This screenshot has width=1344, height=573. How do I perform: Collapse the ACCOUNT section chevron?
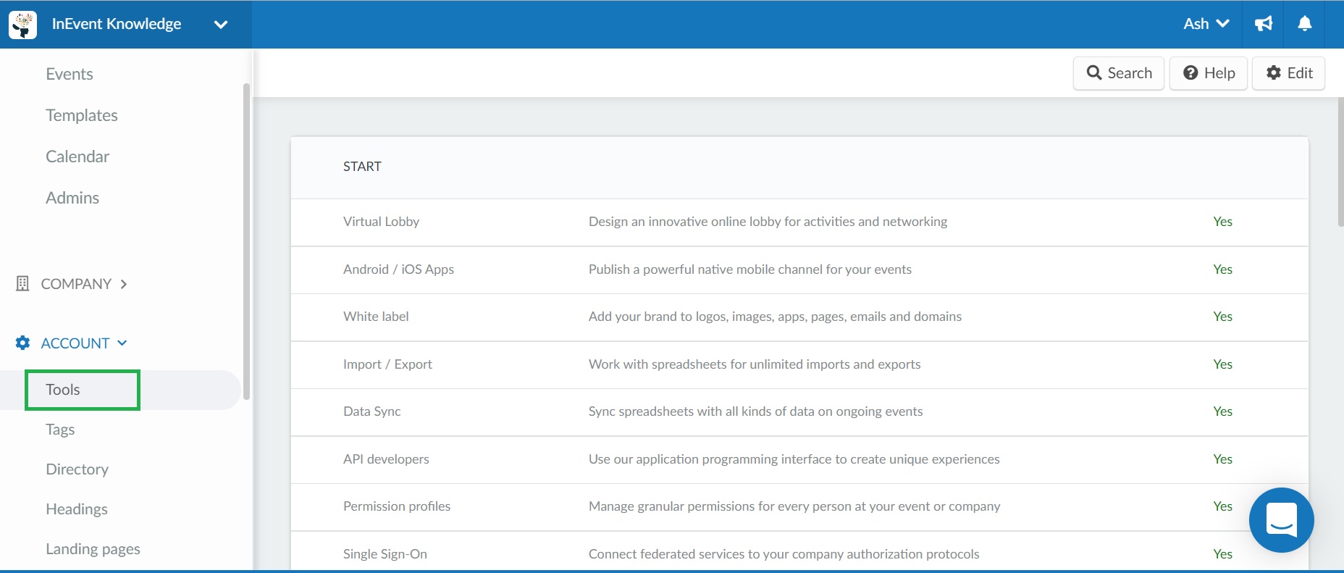coord(122,343)
